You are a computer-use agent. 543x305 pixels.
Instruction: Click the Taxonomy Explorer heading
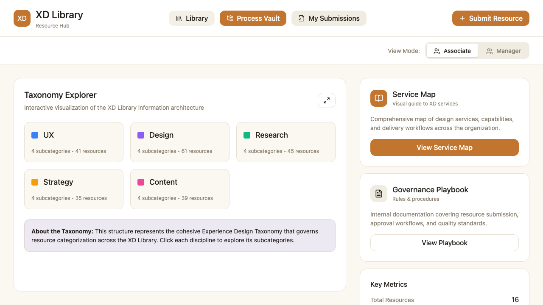[x=60, y=95]
